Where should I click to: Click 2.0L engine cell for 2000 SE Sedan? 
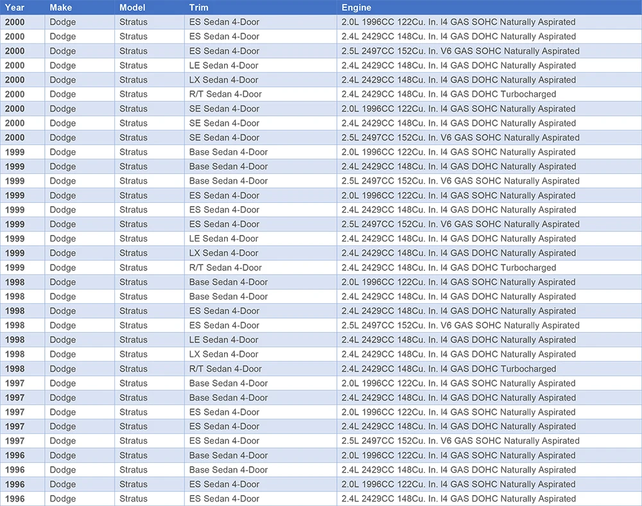click(489, 109)
